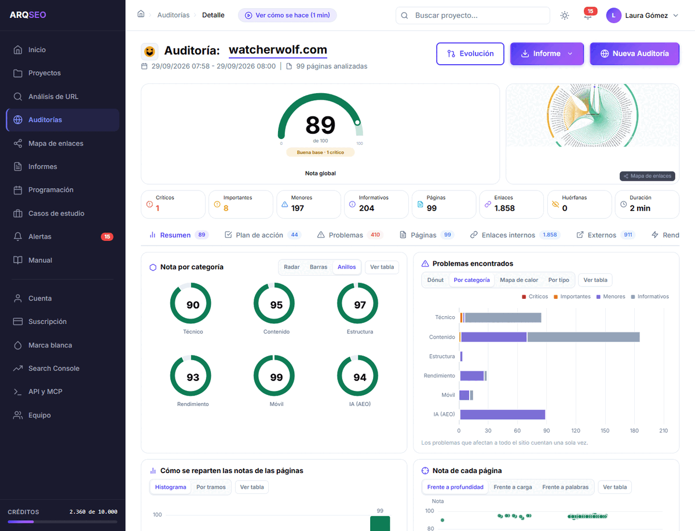Show problems chart Por tipo
The height and width of the screenshot is (531, 695).
coord(559,280)
